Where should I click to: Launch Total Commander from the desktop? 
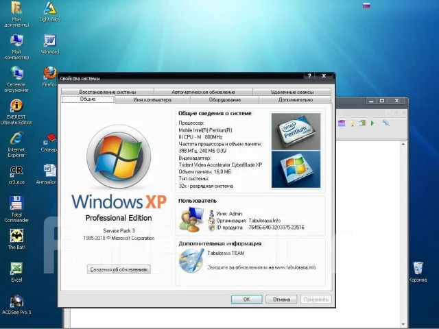(16, 209)
